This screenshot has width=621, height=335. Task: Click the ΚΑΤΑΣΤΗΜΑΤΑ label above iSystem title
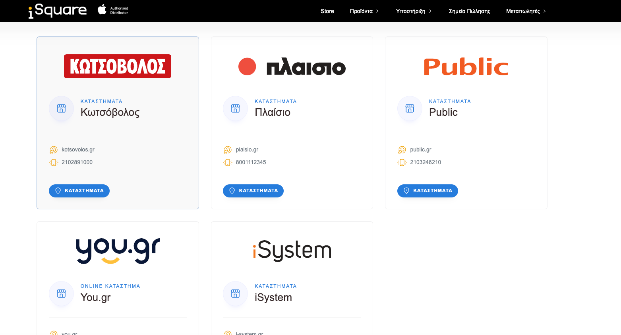click(x=276, y=286)
